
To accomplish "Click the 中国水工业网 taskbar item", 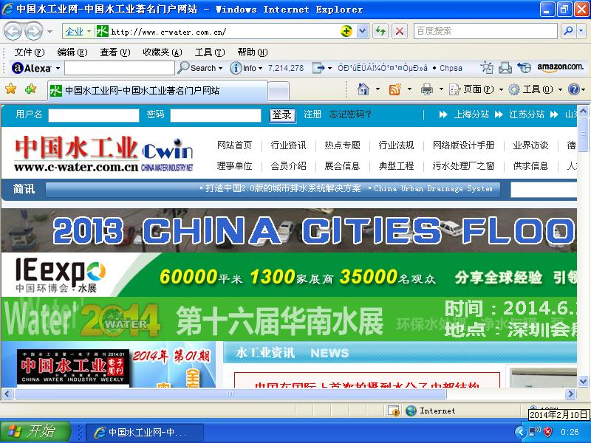I will click(145, 432).
